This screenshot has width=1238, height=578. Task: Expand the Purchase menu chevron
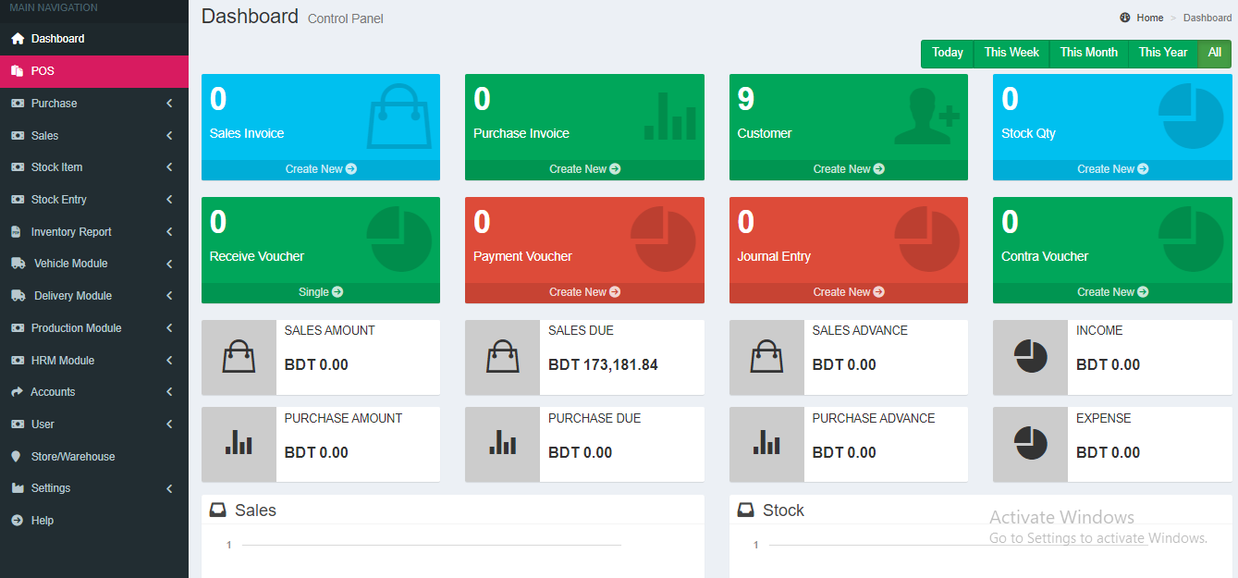pyautogui.click(x=169, y=104)
